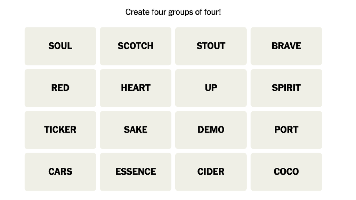Toggle selection of the word SPIRIT
Viewport: 356px width, 200px height.
(x=286, y=88)
